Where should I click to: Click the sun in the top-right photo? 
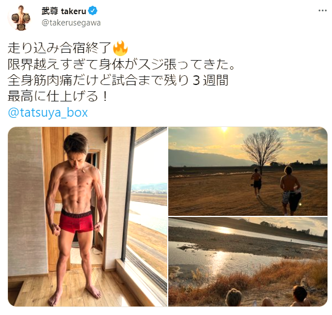point(224,129)
